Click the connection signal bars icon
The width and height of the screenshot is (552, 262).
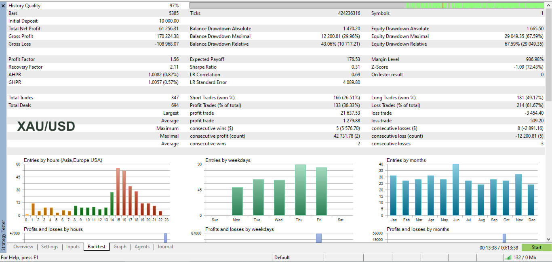(508, 258)
